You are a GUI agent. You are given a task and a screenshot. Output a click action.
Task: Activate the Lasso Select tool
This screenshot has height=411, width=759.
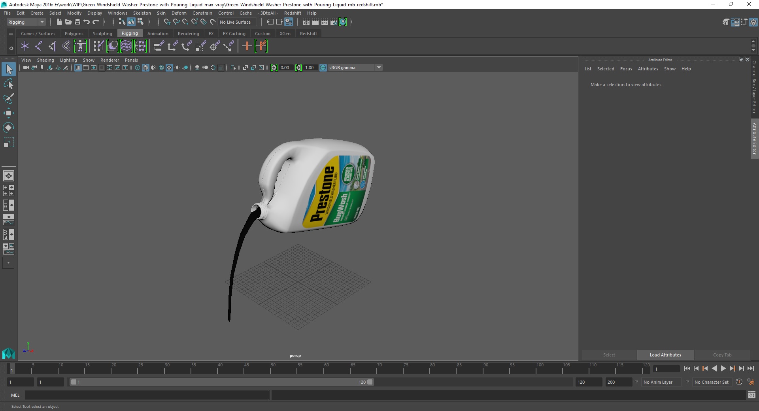(x=9, y=84)
